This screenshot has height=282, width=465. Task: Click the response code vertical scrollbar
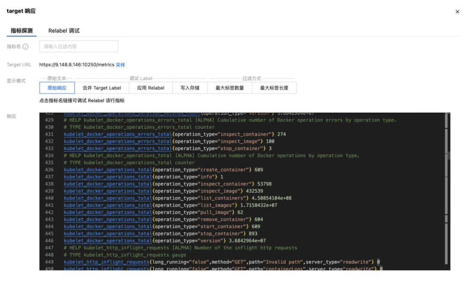pyautogui.click(x=446, y=190)
